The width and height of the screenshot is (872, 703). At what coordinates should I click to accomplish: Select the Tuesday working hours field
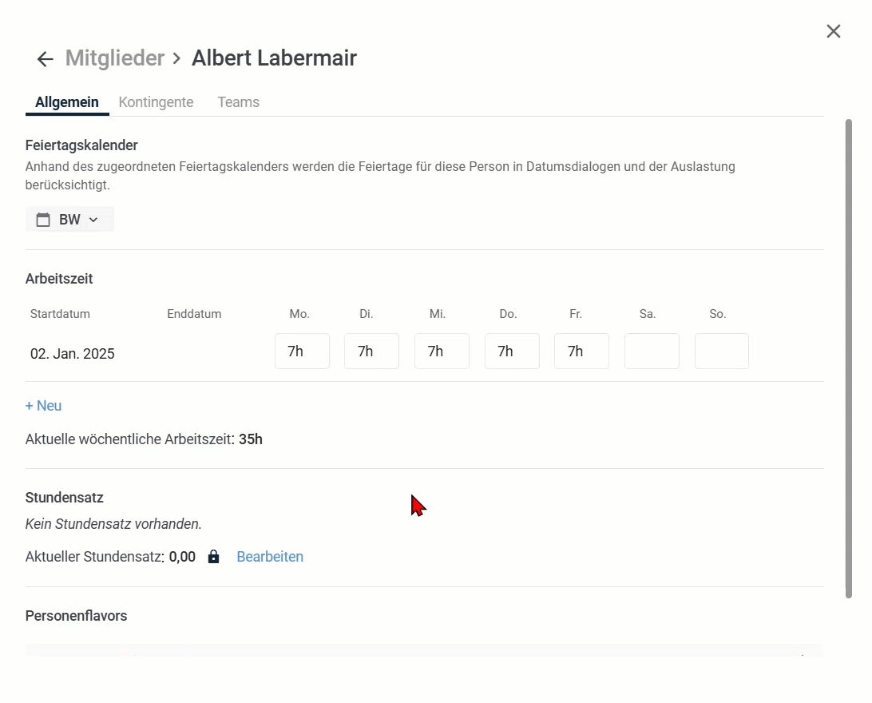371,351
